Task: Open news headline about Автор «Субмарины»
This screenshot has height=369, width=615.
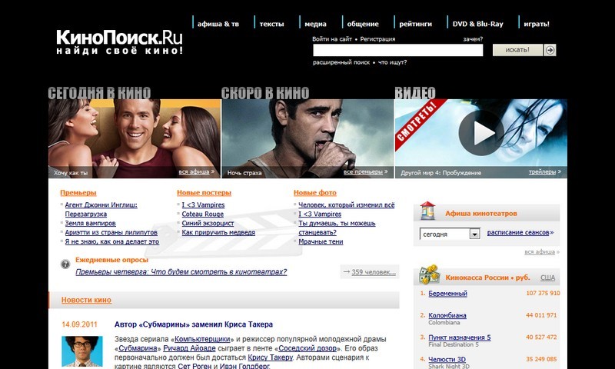Action: tap(194, 324)
